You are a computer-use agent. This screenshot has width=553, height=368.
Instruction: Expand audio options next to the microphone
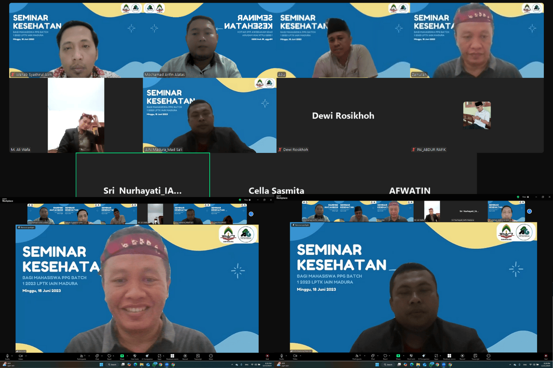(12, 355)
